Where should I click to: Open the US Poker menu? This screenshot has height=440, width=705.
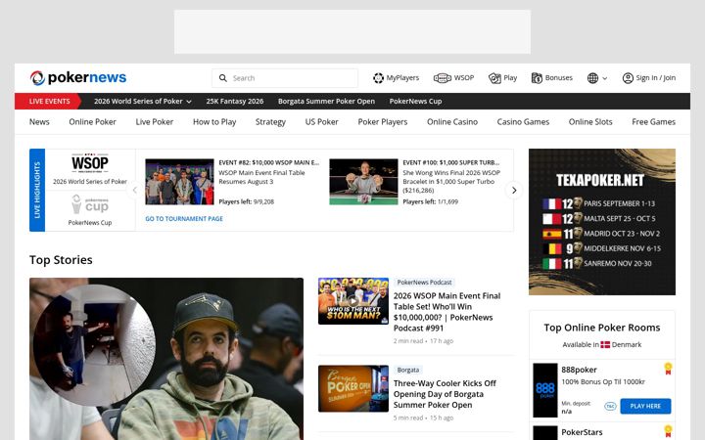coord(321,121)
